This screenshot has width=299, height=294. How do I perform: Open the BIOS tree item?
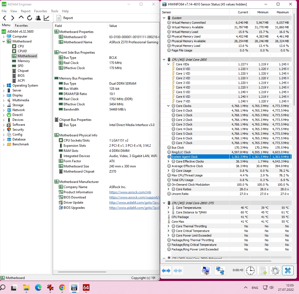(21, 76)
